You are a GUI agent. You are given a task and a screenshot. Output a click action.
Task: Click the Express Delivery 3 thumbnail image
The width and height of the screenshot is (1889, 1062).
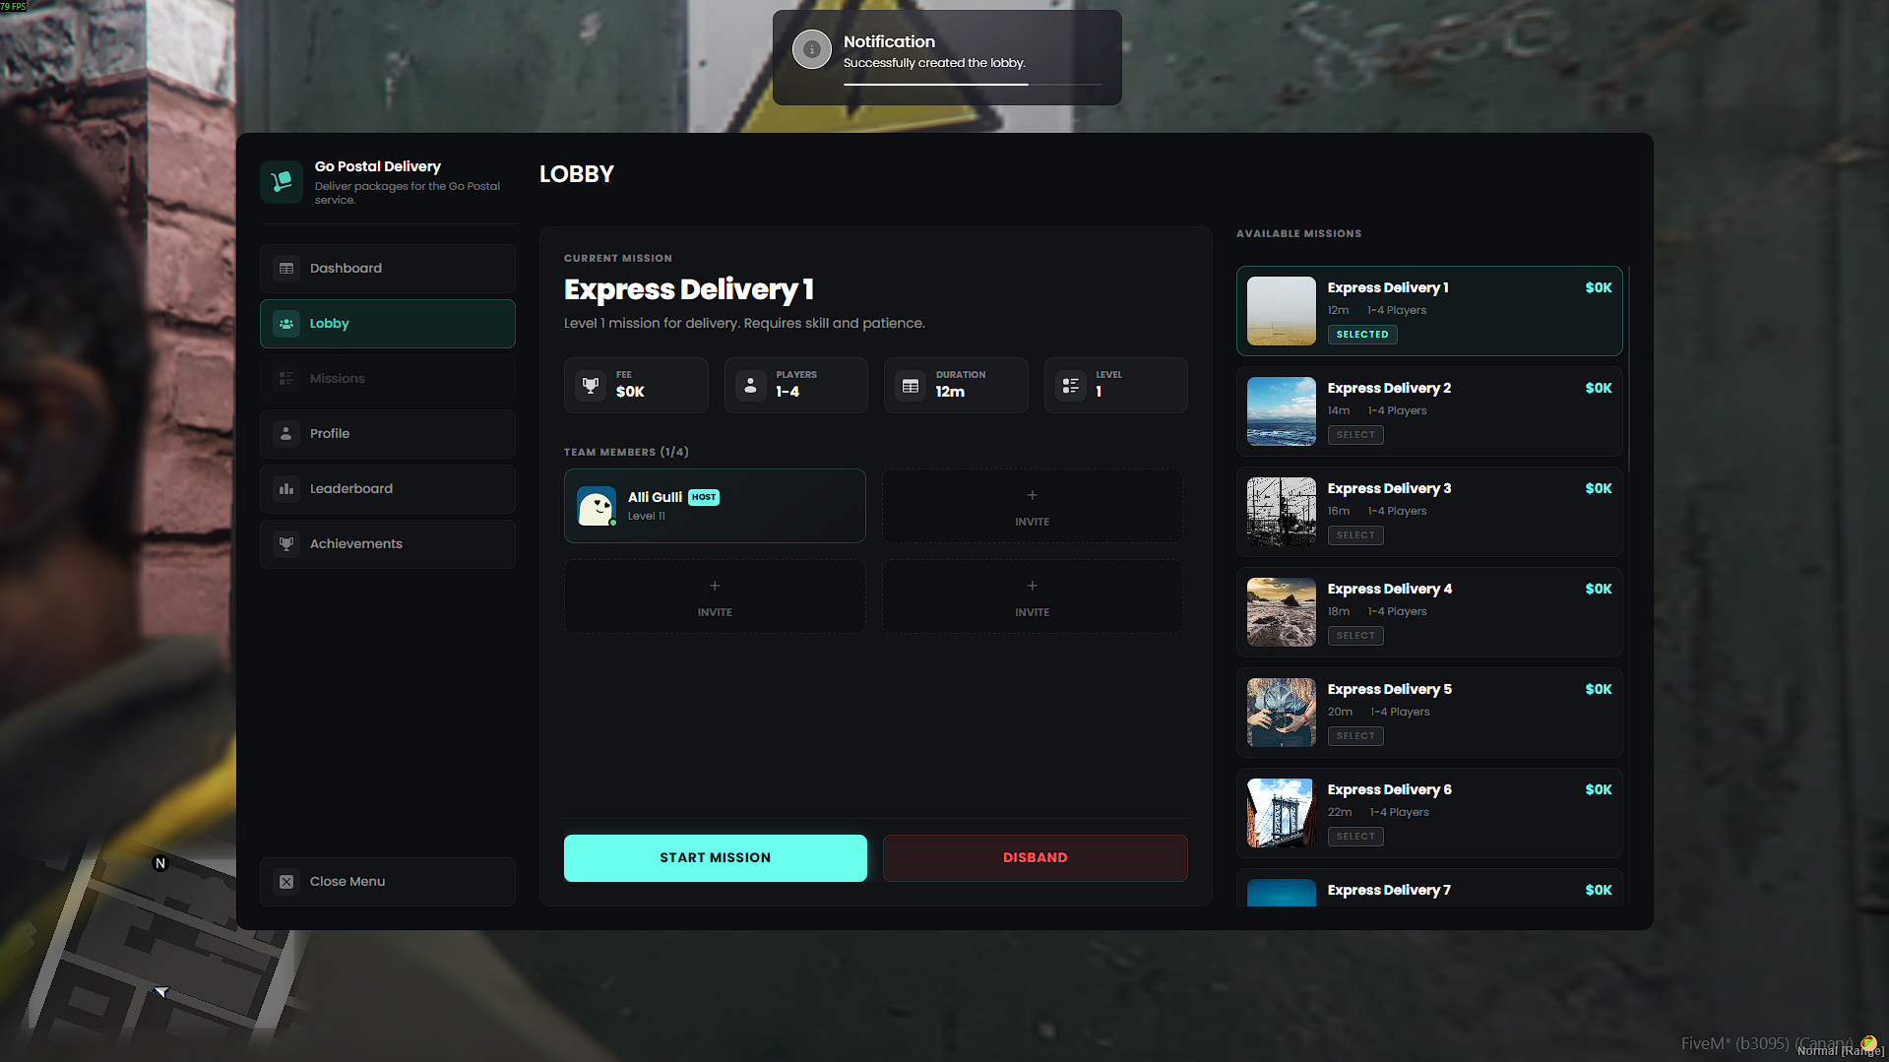[x=1282, y=512]
